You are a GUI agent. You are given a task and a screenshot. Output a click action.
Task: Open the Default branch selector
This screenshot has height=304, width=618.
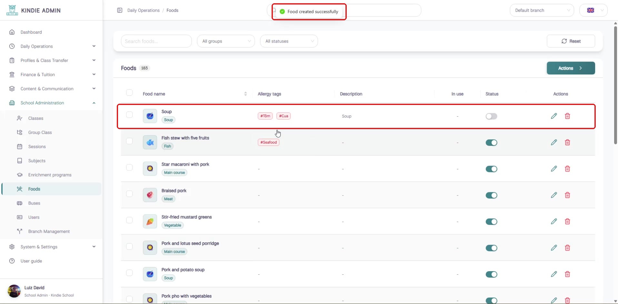[542, 10]
